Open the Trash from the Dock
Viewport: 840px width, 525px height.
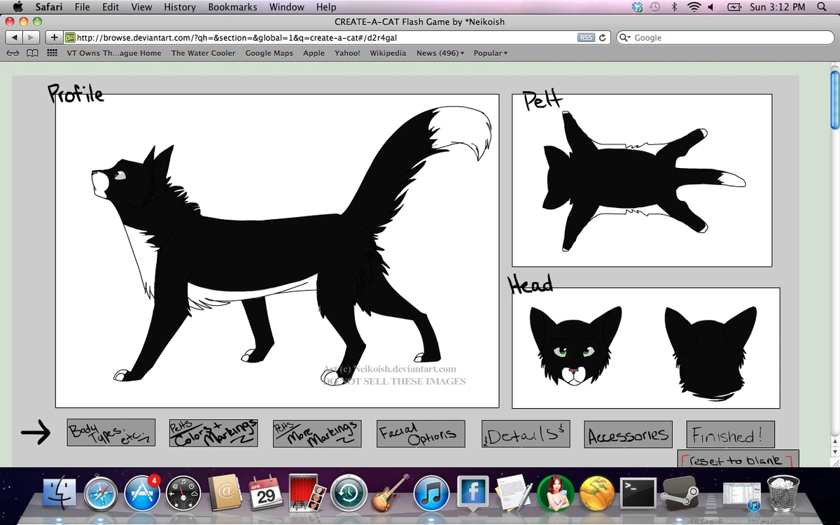coord(784,493)
